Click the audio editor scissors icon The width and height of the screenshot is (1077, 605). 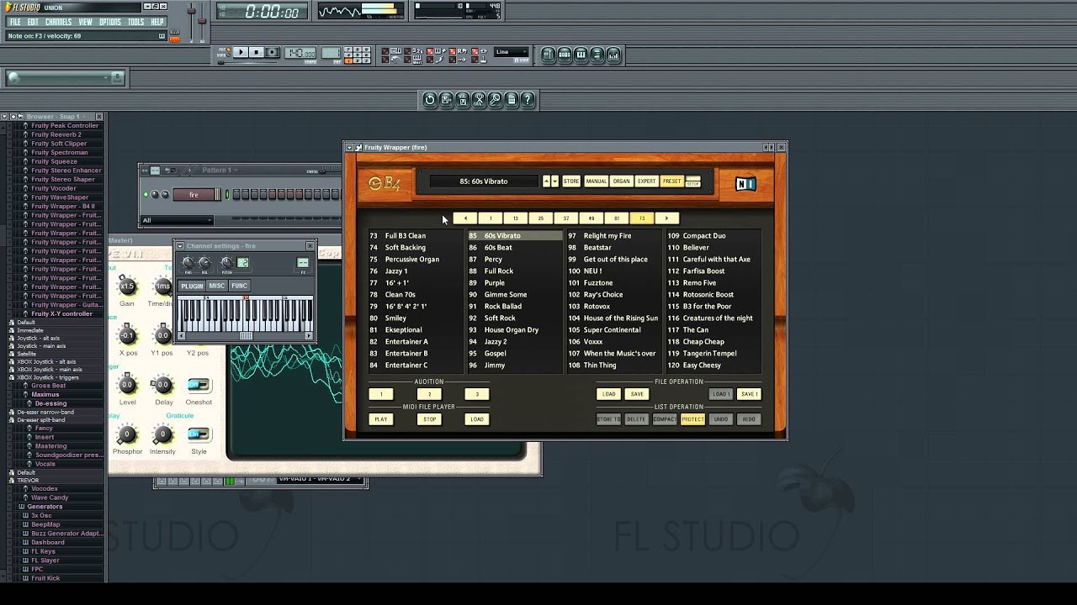[x=479, y=99]
